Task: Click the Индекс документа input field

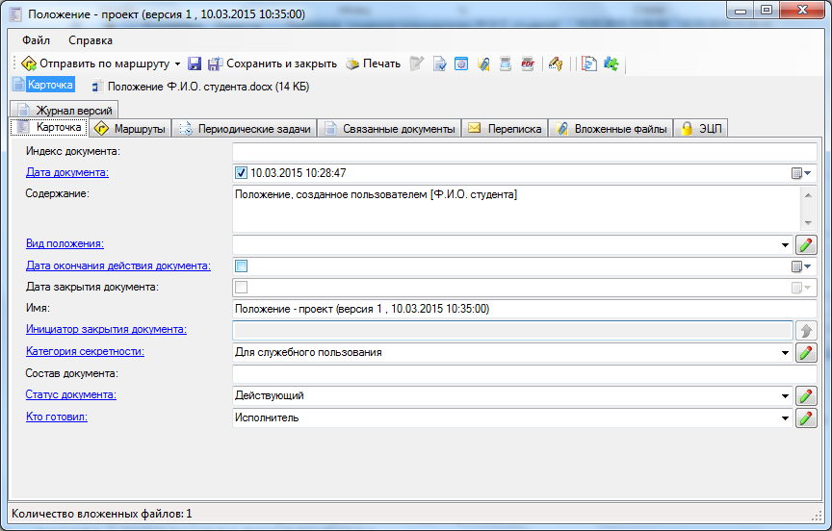Action: click(524, 152)
